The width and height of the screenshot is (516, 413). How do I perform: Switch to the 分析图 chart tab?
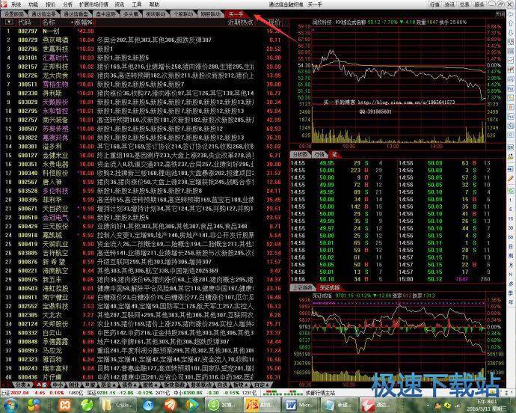[300, 154]
